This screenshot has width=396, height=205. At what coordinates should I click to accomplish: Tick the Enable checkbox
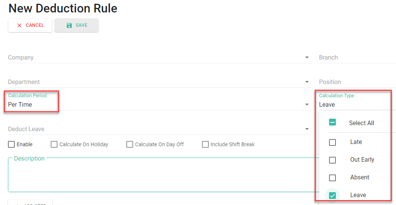pyautogui.click(x=11, y=144)
